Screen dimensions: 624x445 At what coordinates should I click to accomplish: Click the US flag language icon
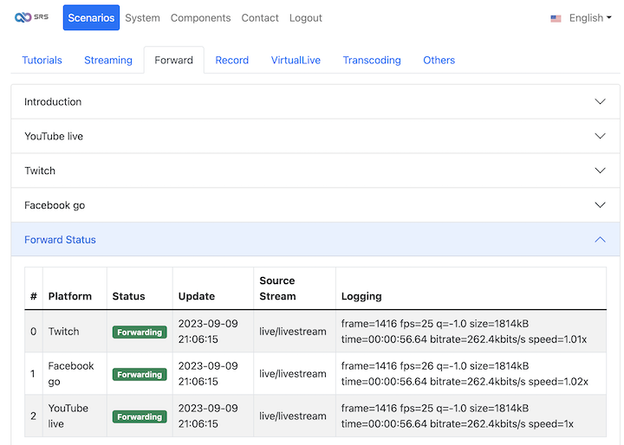(x=556, y=18)
